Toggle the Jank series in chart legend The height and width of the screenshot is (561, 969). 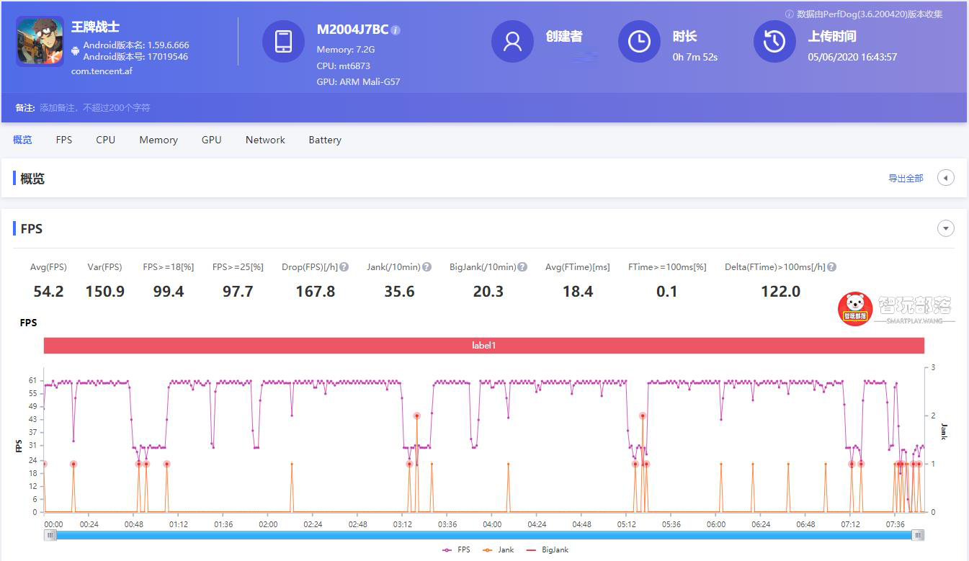[x=499, y=549]
